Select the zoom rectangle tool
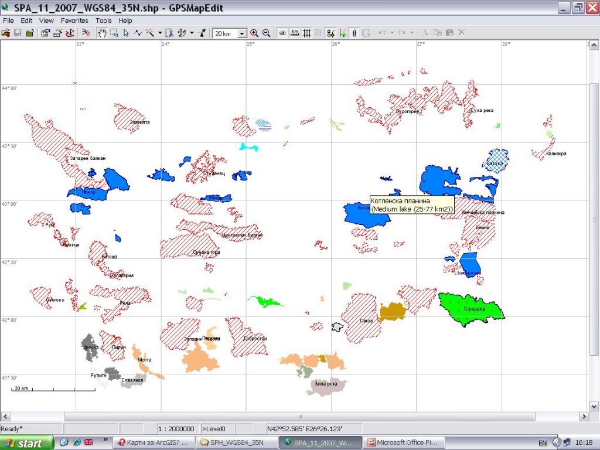 pos(114,33)
